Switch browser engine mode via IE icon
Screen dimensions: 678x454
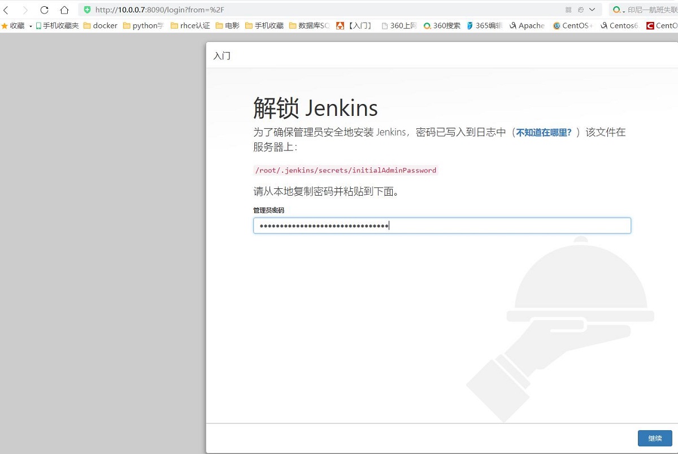[x=580, y=10]
